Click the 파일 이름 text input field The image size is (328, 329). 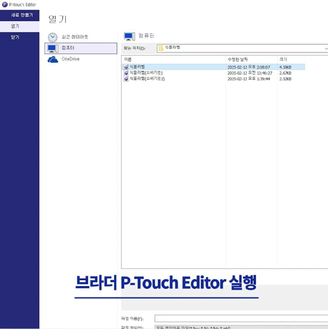(241, 318)
